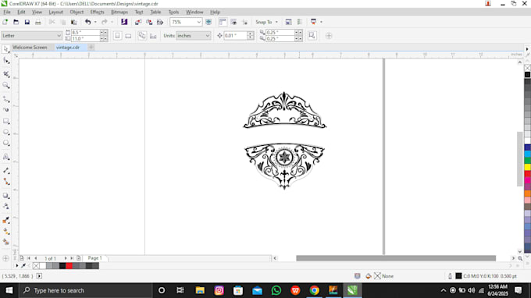This screenshot has height=298, width=531.
Task: Open the File menu
Action: click(7, 12)
